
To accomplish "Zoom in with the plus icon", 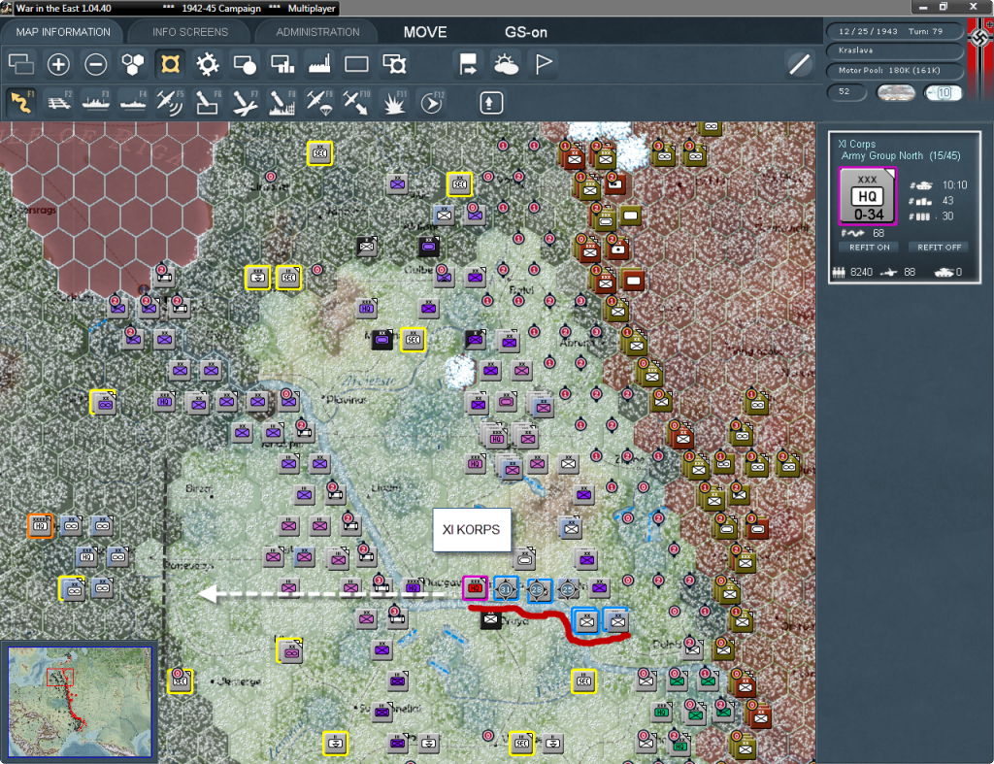I will click(x=58, y=64).
